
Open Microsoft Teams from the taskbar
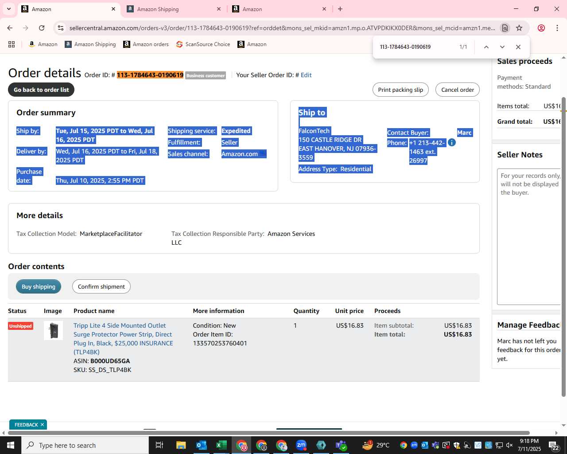click(x=341, y=445)
